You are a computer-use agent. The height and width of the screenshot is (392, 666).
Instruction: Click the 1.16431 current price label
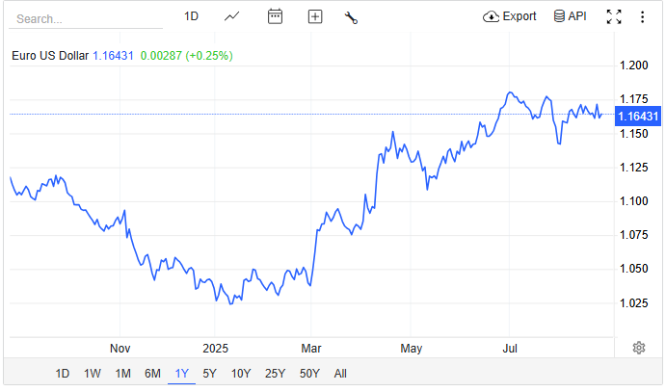click(638, 116)
